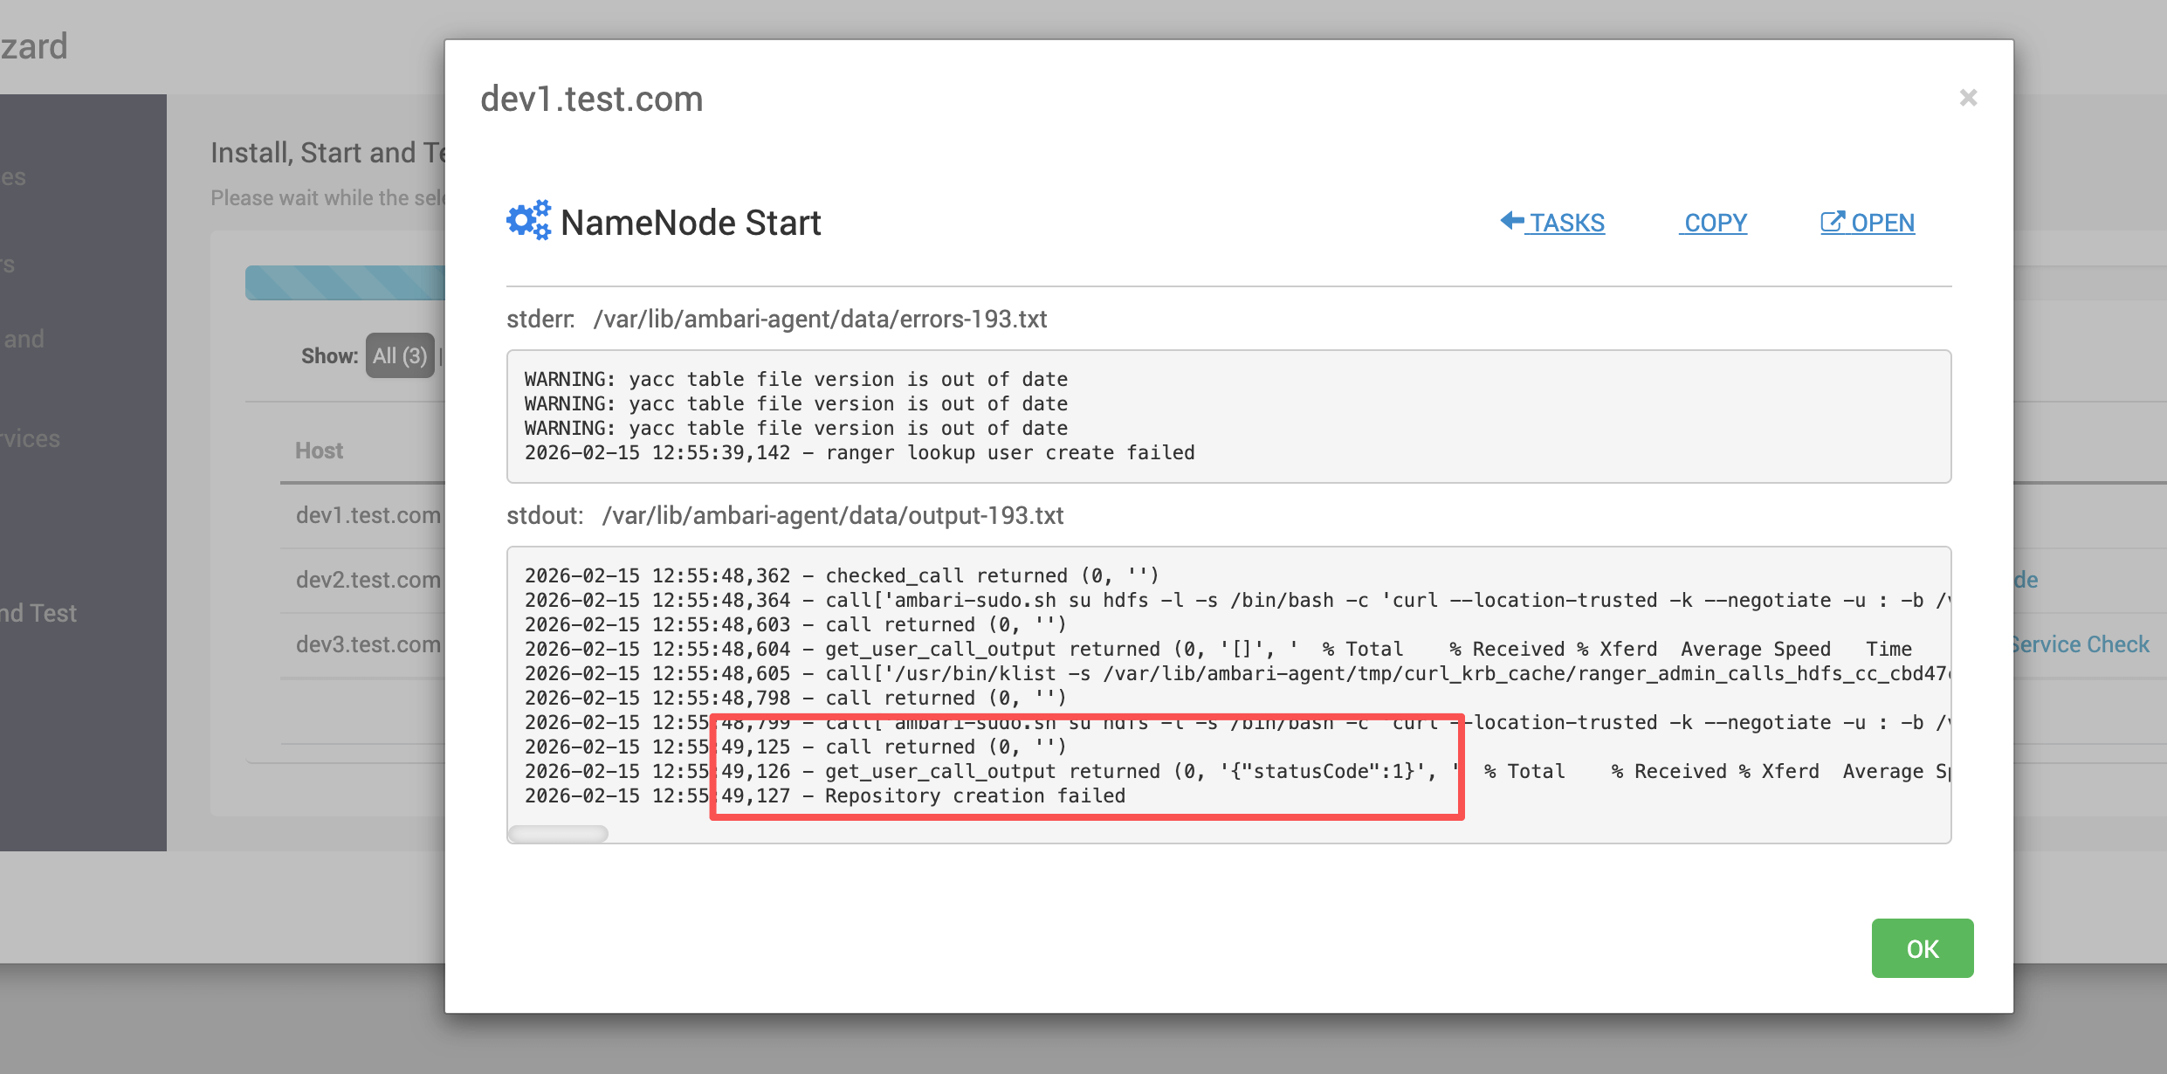Click the back arrow icon for Tasks
Viewport: 2167px width, 1074px height.
coord(1511,221)
